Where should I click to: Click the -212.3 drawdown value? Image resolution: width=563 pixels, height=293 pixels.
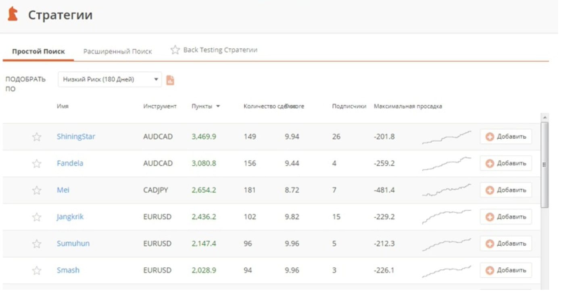coord(384,243)
